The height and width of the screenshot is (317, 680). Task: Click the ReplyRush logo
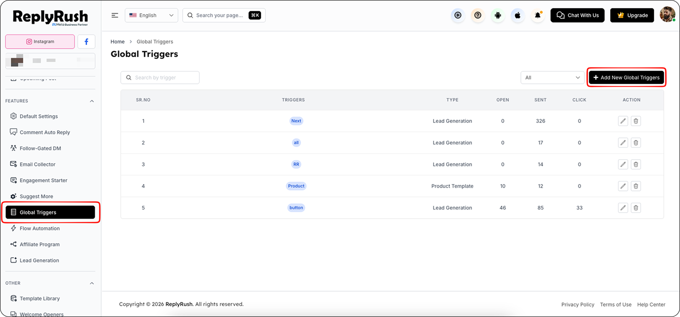[x=51, y=18]
